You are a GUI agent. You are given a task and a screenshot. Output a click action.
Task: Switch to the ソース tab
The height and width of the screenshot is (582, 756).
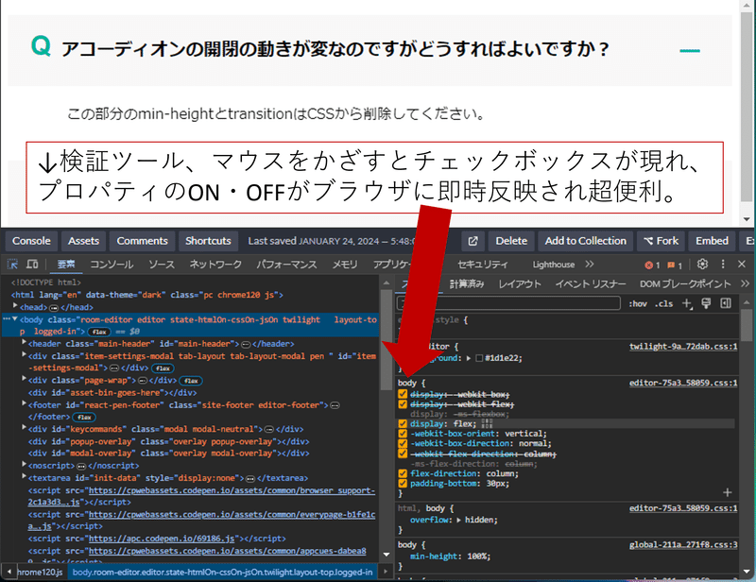[161, 265]
